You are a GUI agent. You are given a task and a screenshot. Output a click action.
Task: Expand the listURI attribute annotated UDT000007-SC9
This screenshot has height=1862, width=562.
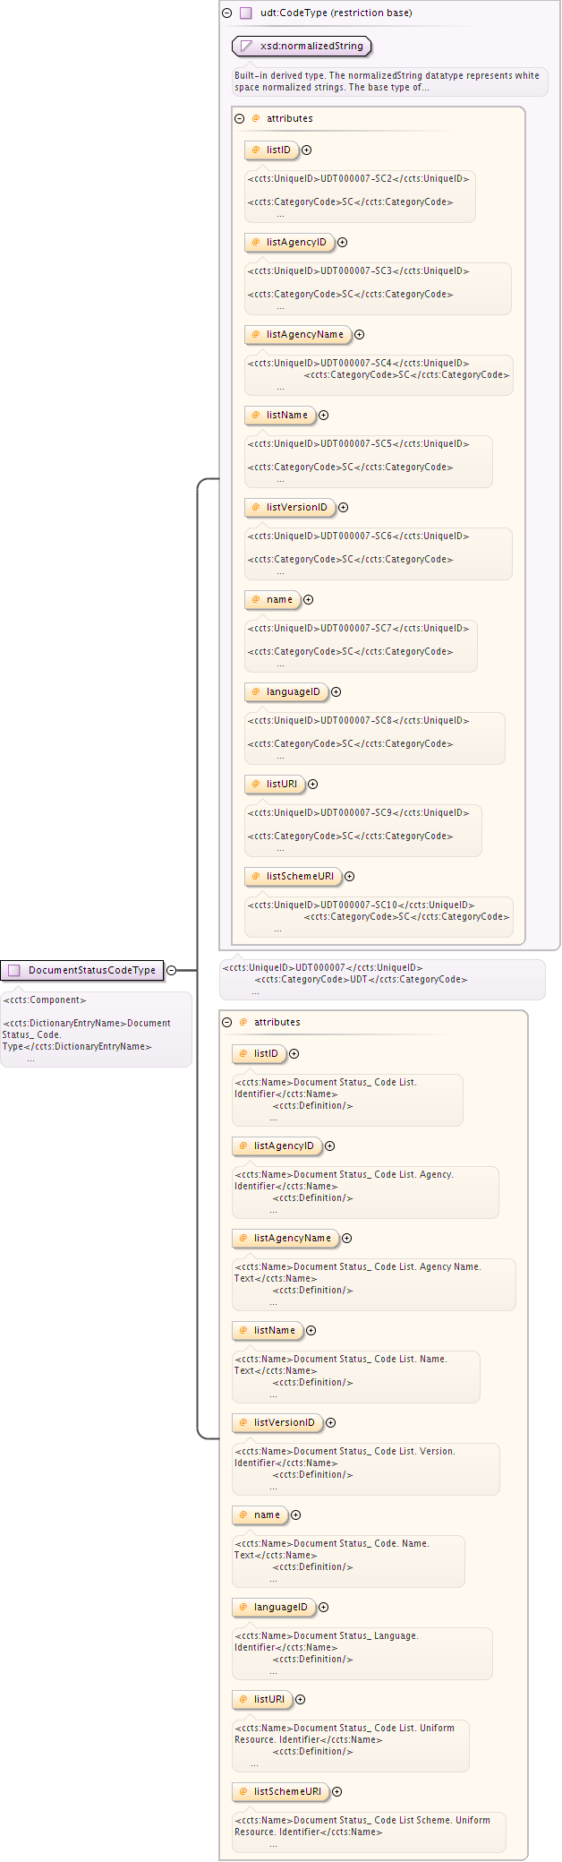313,784
